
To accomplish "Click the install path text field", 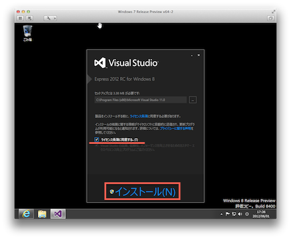I will pyautogui.click(x=141, y=100).
